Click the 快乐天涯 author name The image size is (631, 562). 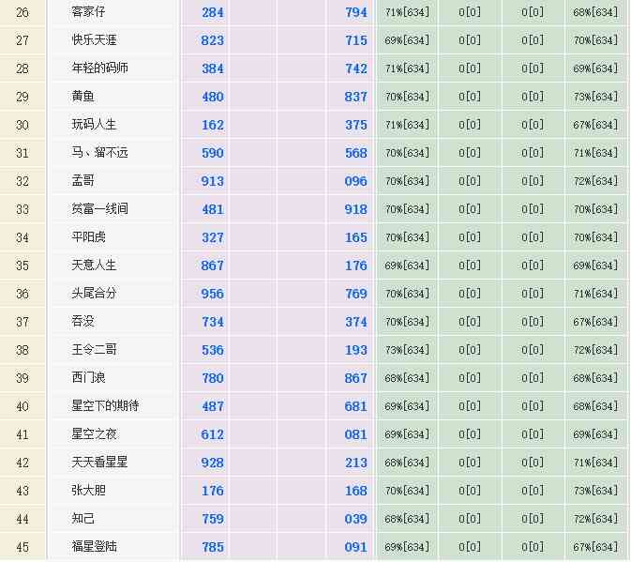[x=95, y=40]
